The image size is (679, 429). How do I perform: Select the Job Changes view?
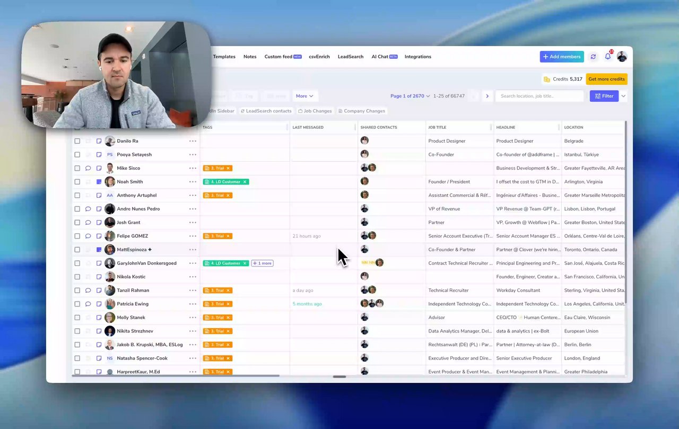point(315,111)
